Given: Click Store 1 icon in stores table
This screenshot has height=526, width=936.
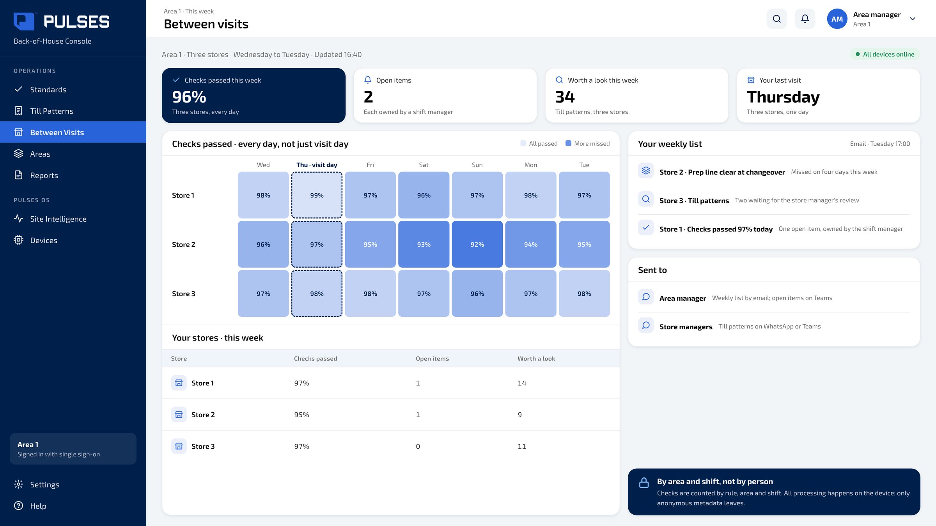Looking at the screenshot, I should click(x=179, y=383).
